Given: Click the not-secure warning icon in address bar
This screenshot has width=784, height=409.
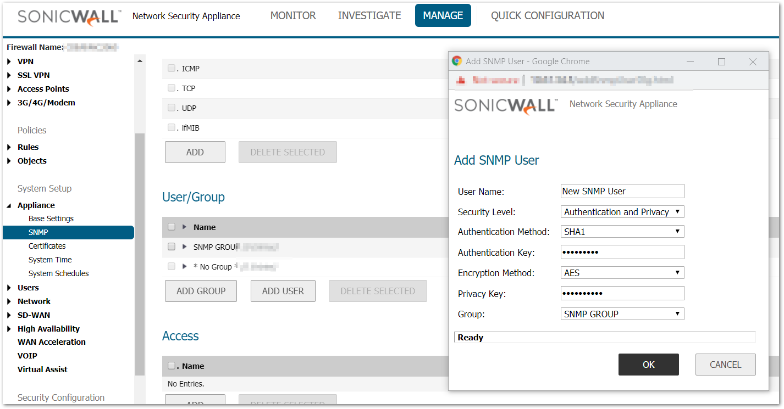Looking at the screenshot, I should 461,80.
